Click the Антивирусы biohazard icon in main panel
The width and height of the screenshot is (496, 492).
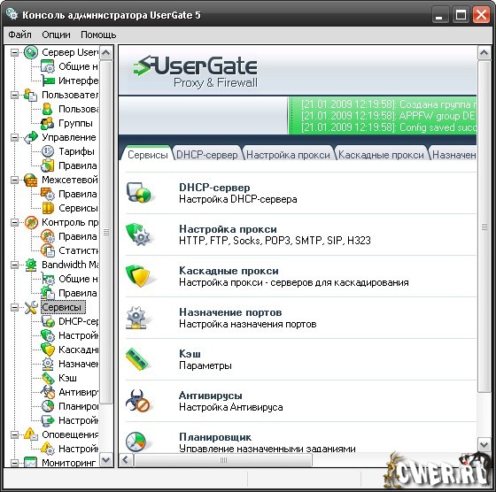coord(137,401)
